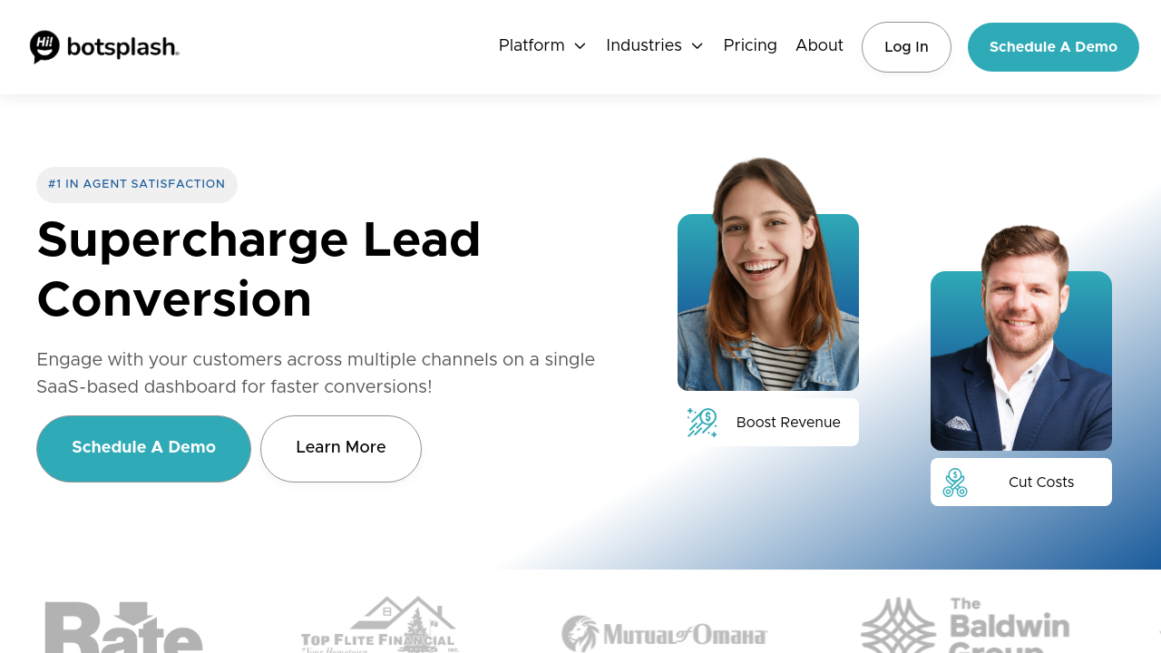1161x653 pixels.
Task: Click the botsplash speech bubble logo icon
Action: click(44, 46)
